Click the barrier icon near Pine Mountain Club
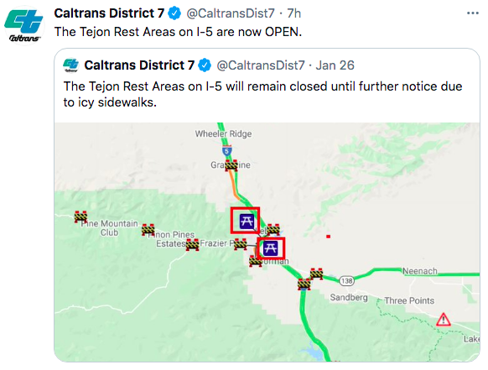This screenshot has height=370, width=488. tap(80, 216)
